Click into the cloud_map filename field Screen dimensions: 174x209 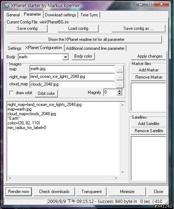click(x=72, y=84)
